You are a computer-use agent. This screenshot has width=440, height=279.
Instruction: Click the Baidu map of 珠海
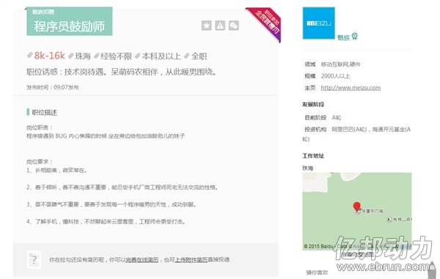357,211
